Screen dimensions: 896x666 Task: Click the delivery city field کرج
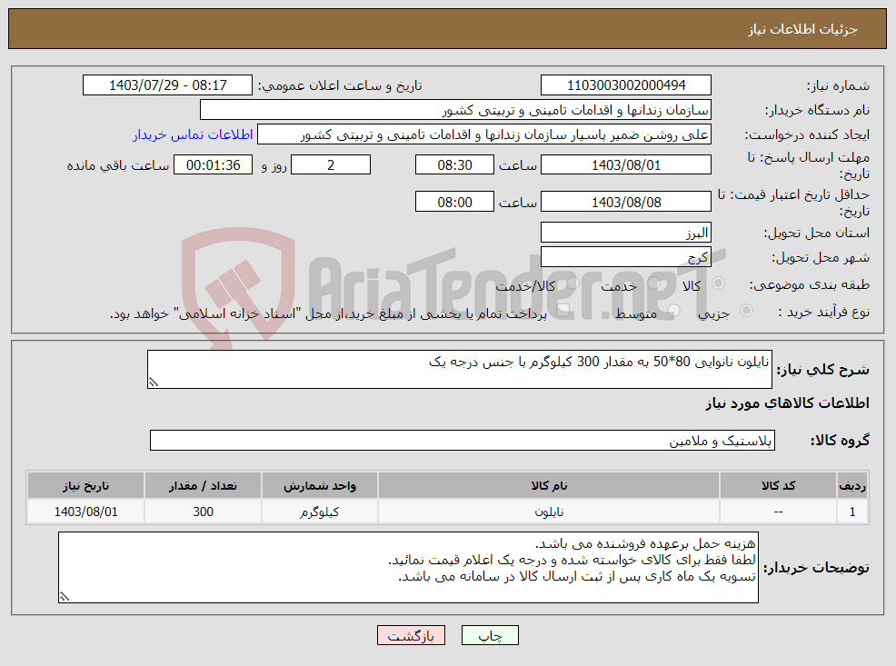(x=626, y=257)
